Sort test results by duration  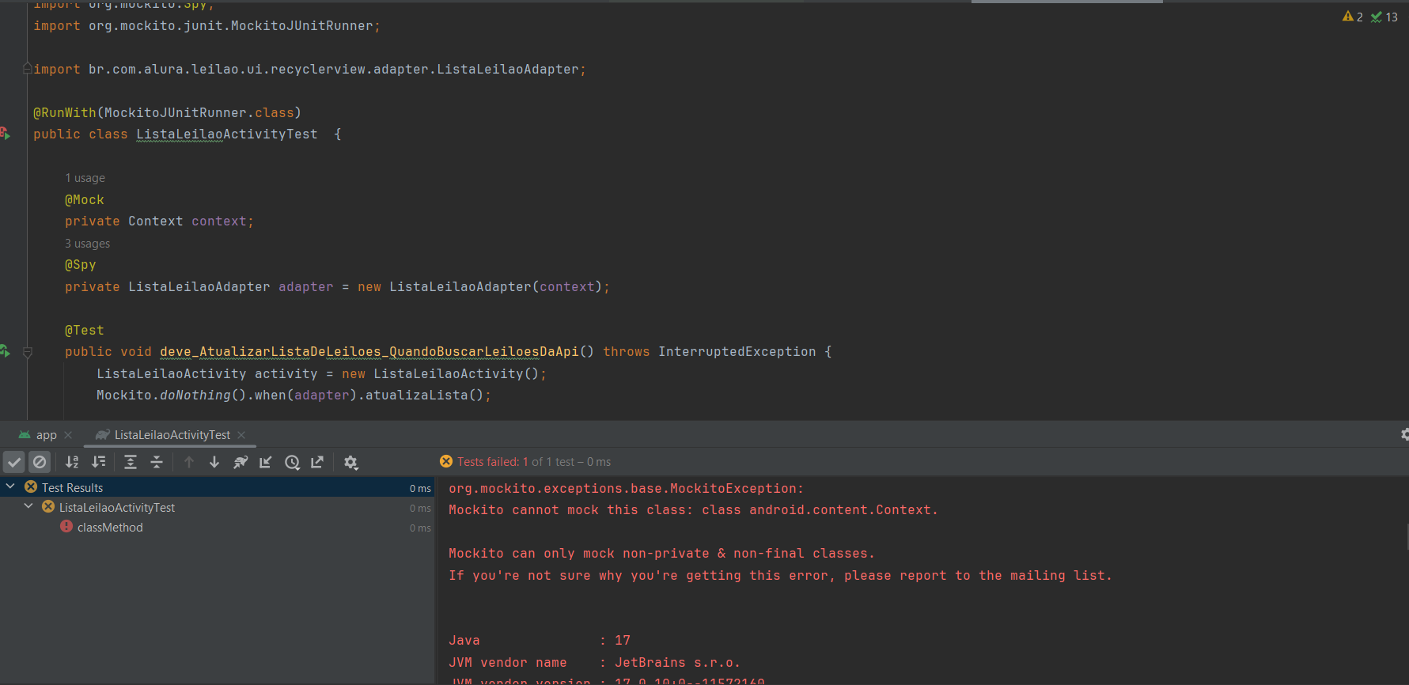[x=98, y=462]
